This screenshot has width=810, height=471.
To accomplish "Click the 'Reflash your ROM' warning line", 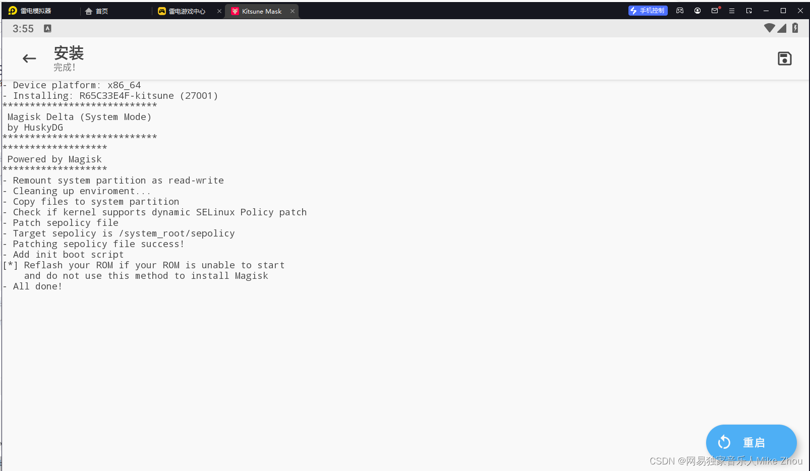I will 144,265.
